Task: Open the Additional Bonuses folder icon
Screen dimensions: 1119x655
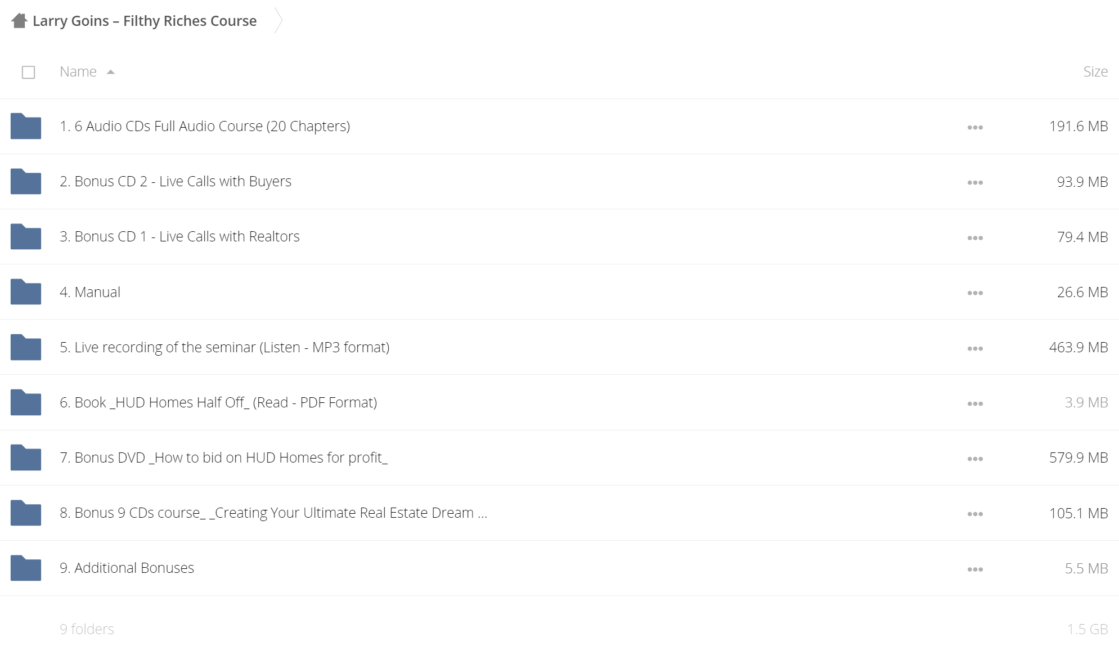Action: tap(26, 568)
